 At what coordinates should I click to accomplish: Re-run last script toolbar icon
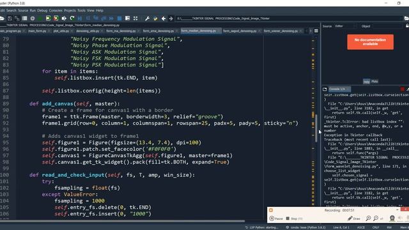[x=72, y=19]
